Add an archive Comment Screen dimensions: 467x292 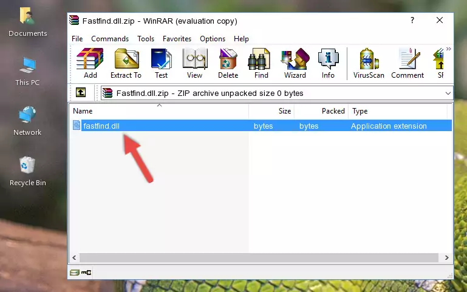(x=407, y=63)
